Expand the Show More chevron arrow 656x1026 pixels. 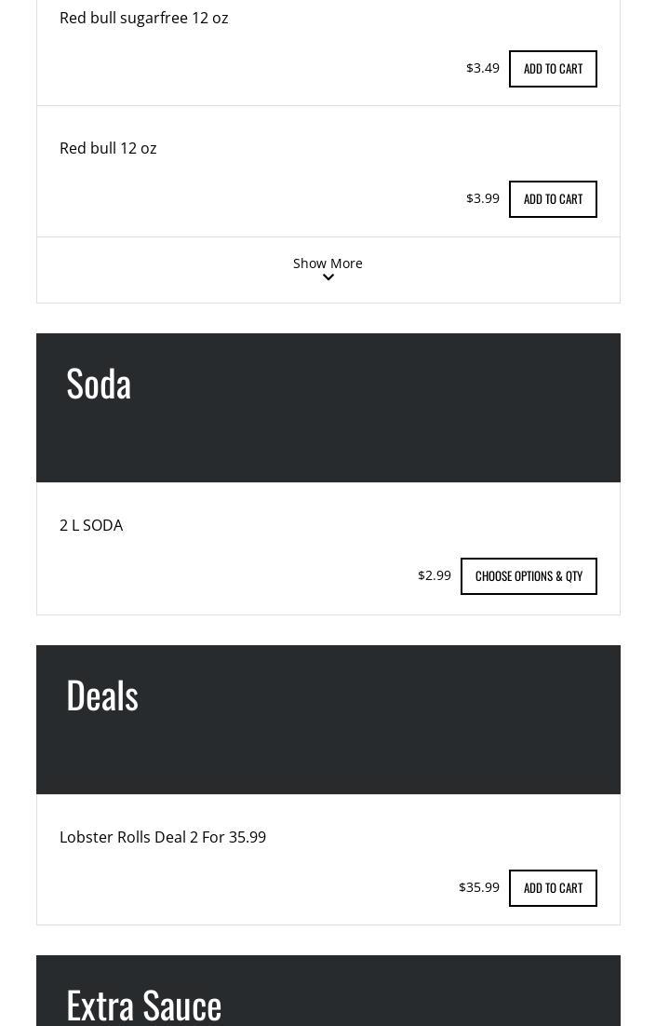point(328,277)
